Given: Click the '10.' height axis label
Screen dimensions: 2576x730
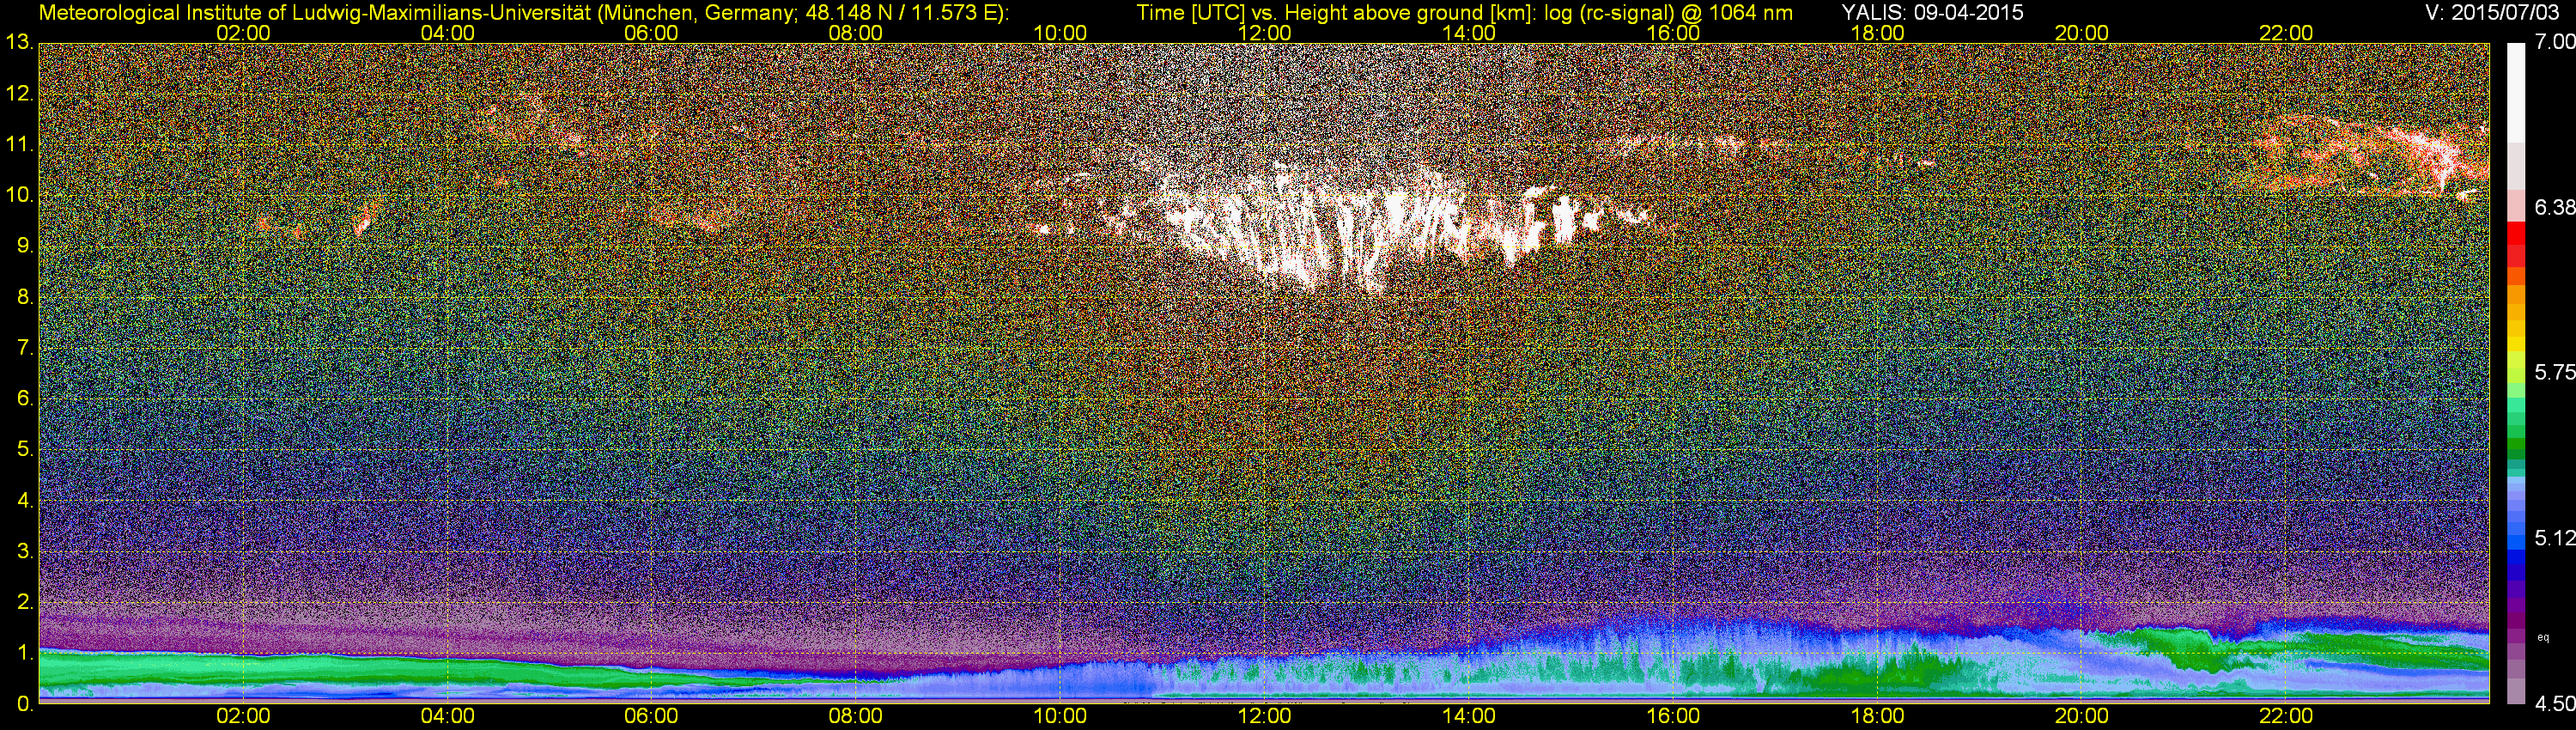Looking at the screenshot, I should coord(18,195).
